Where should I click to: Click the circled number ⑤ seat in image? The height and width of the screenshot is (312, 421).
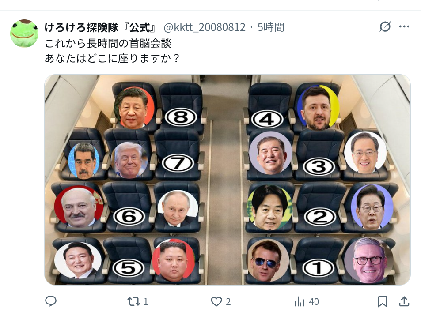tap(129, 268)
